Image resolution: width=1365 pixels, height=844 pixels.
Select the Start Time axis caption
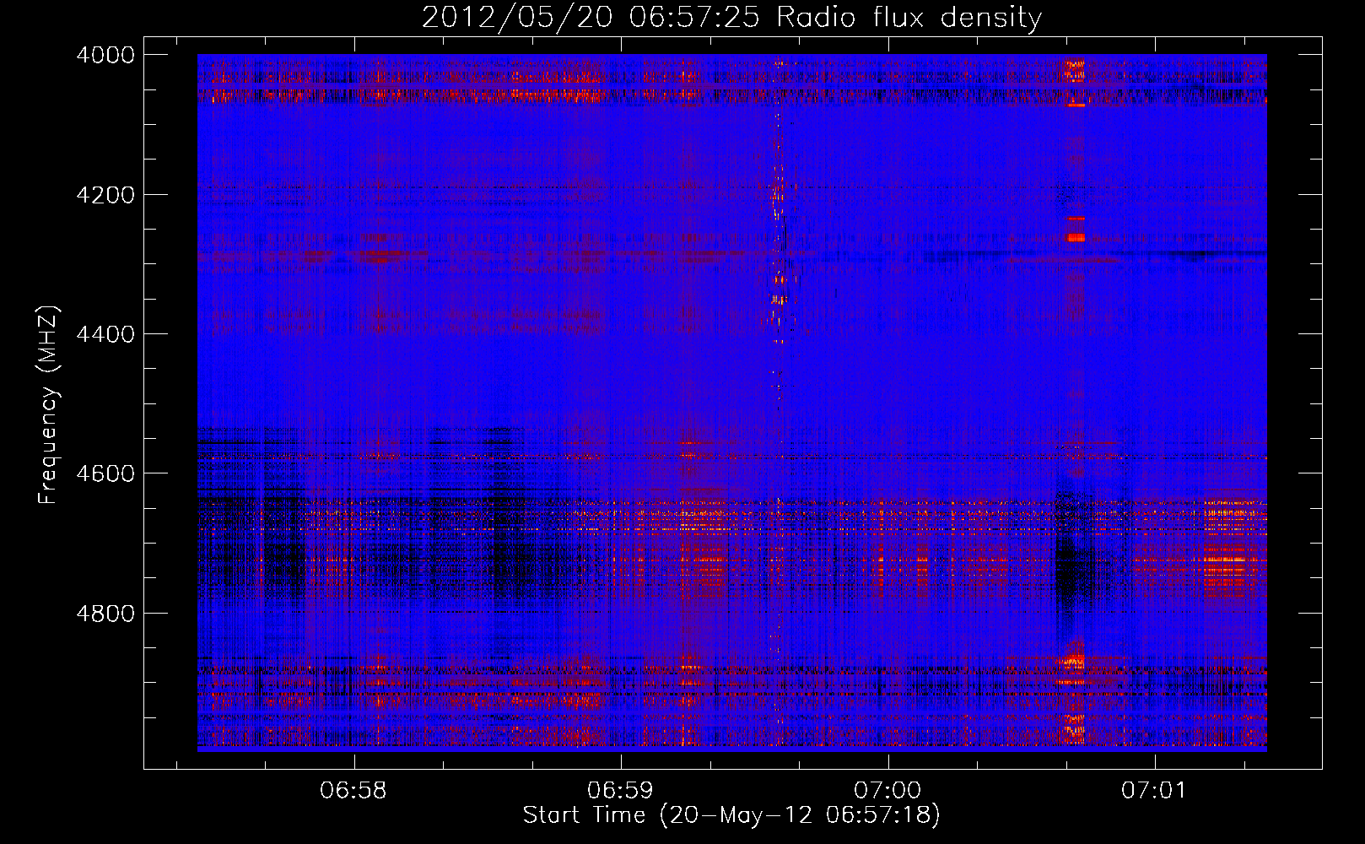pyautogui.click(x=731, y=815)
